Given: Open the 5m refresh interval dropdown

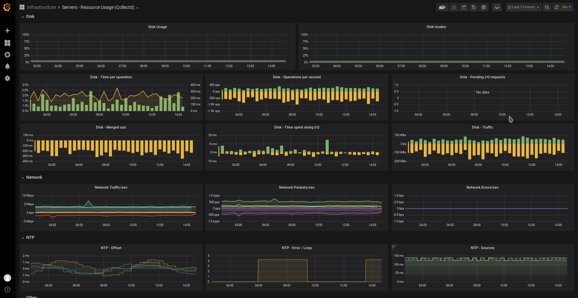Looking at the screenshot, I should pyautogui.click(x=566, y=7).
